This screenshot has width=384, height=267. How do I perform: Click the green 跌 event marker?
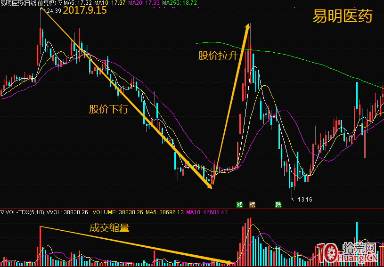tap(278, 204)
